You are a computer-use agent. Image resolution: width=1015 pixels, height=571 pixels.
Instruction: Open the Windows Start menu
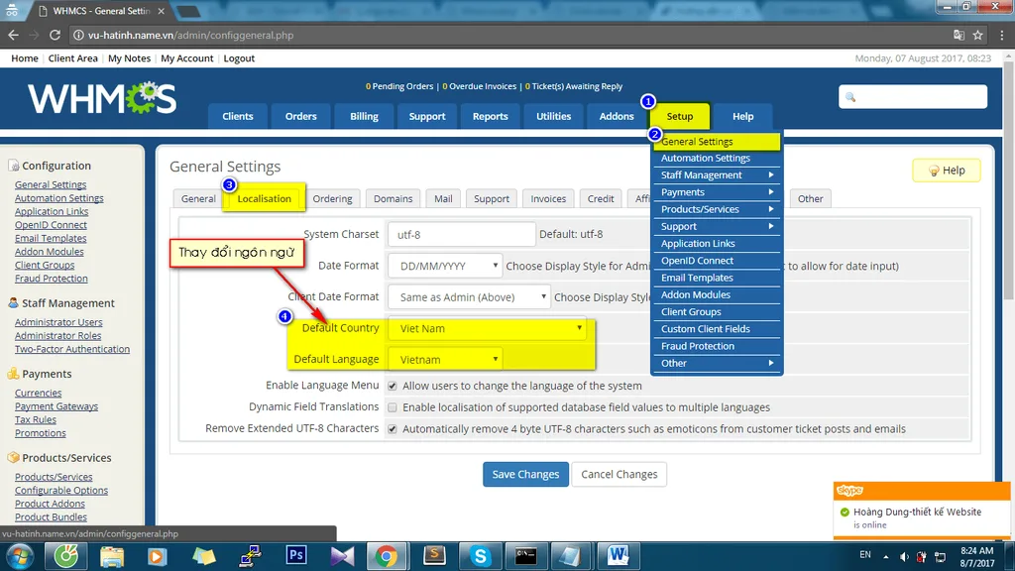click(x=20, y=556)
